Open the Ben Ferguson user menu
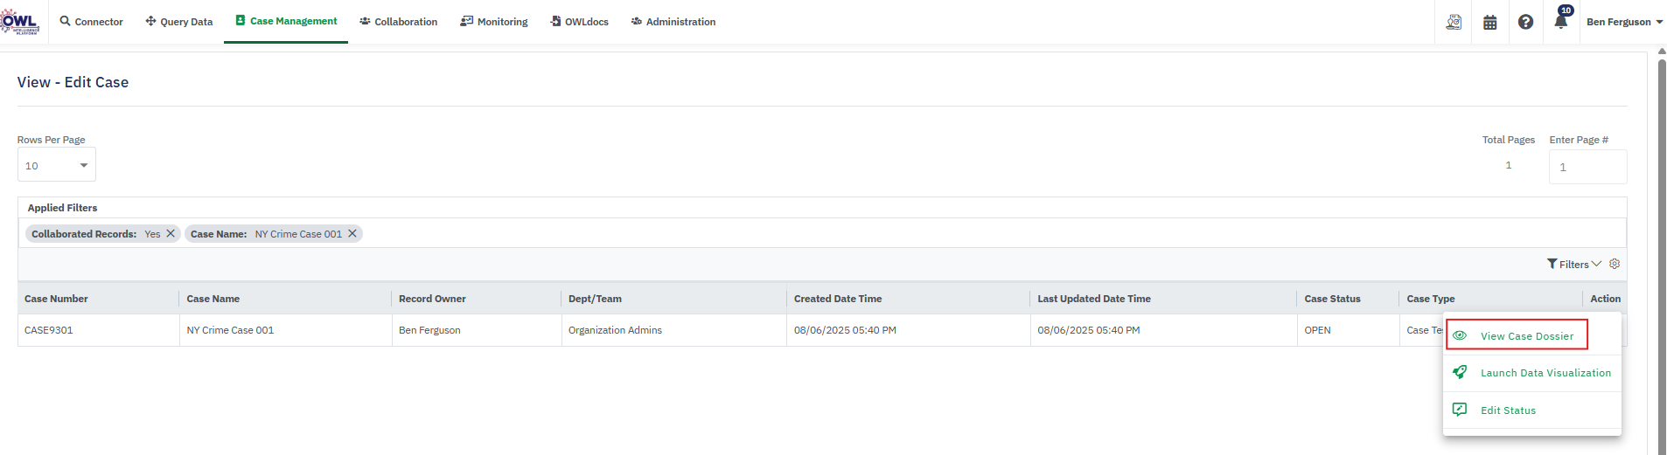Image resolution: width=1667 pixels, height=455 pixels. click(x=1624, y=22)
